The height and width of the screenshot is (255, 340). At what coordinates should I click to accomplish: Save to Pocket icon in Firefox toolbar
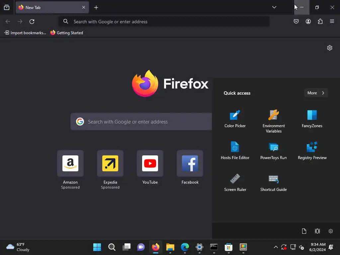(x=296, y=21)
